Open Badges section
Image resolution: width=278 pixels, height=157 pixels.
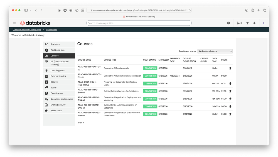click(x=59, y=82)
